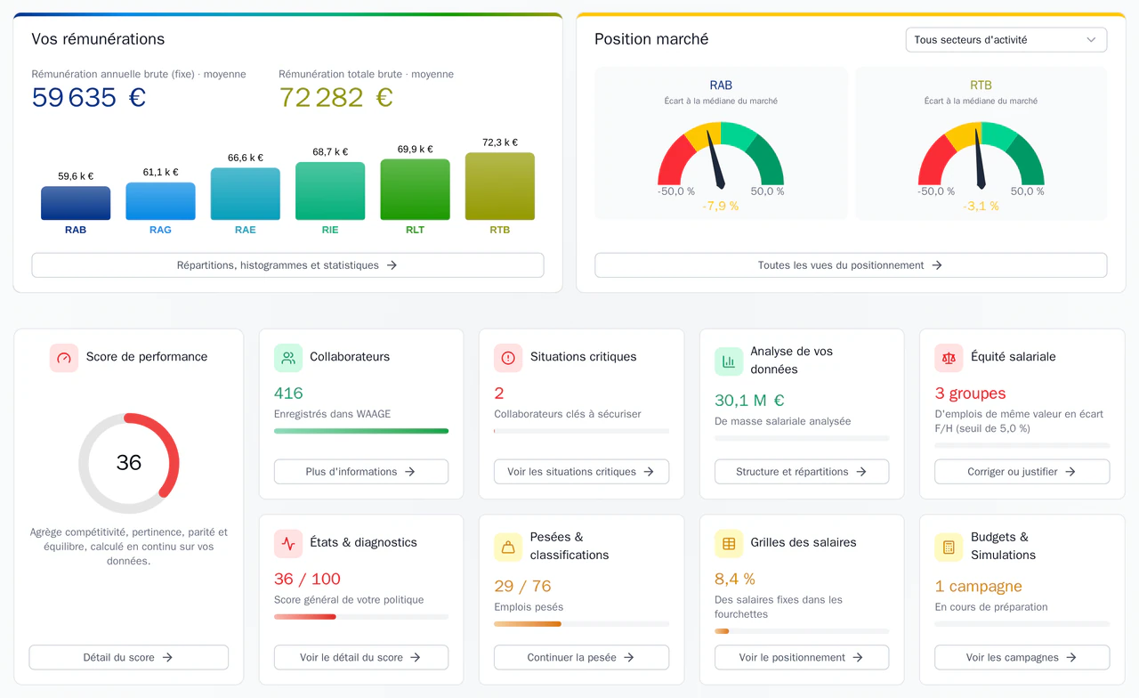Select the RIE bar in remuneration chart
Image resolution: width=1139 pixels, height=698 pixels.
point(330,191)
